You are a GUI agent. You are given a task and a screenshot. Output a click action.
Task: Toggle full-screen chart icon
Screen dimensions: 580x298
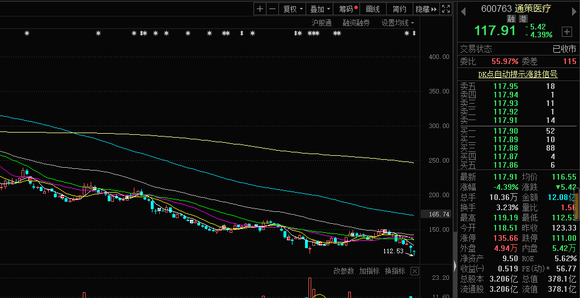(446, 9)
